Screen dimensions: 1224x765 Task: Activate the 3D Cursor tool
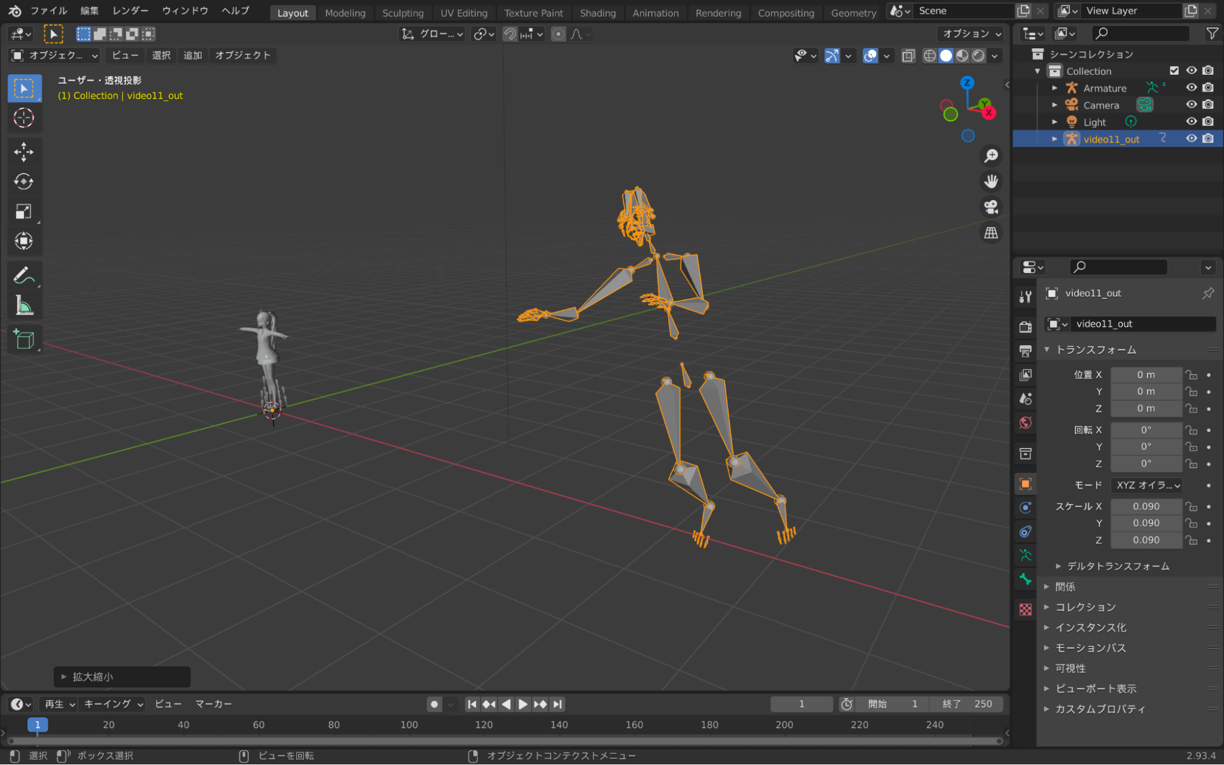pyautogui.click(x=24, y=118)
